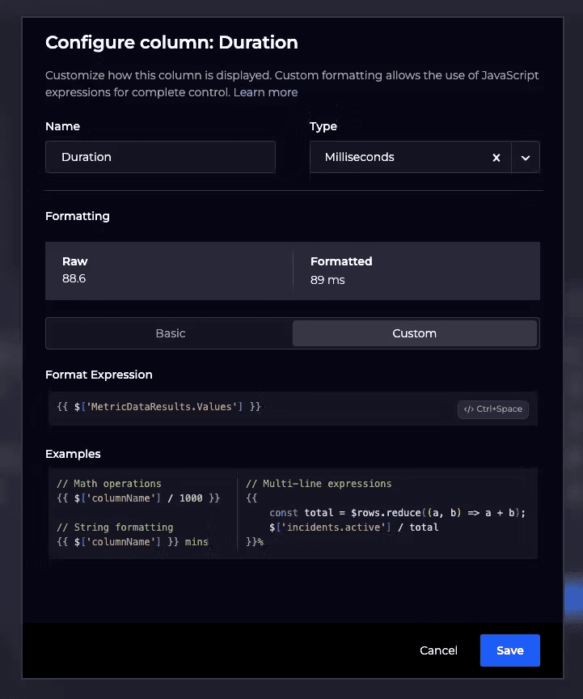Click the Math operations example comment
This screenshot has width=583, height=699.
[109, 484]
